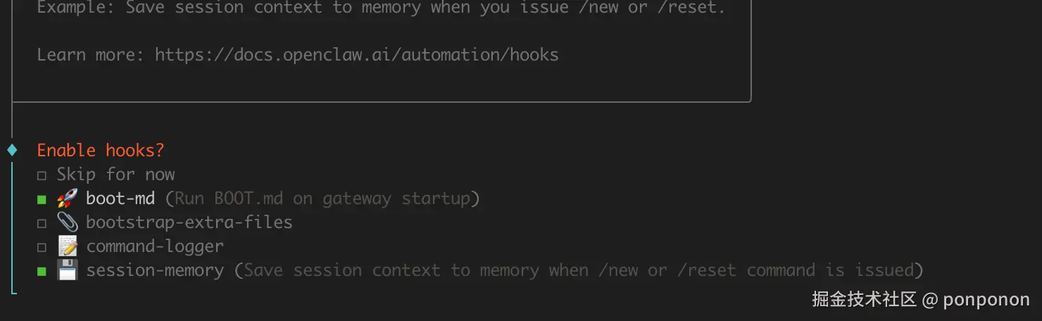Open the docs.openclaw.ai hooks link
This screenshot has height=321, width=1042.
pos(356,55)
